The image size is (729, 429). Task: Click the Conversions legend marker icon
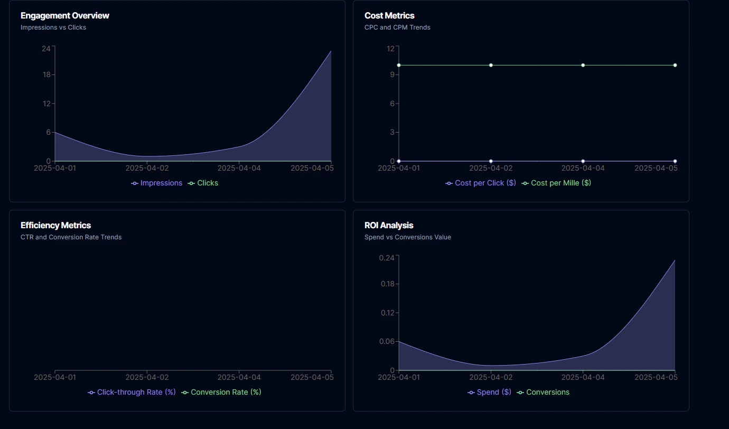(x=521, y=392)
